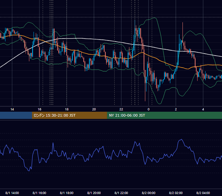Click the 8/2 04:00 time label
222x196 pixels.
click(203, 193)
